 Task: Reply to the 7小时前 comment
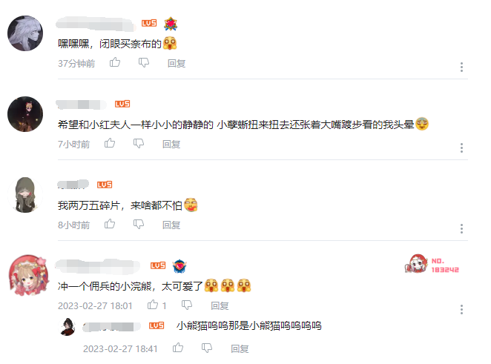click(x=171, y=145)
